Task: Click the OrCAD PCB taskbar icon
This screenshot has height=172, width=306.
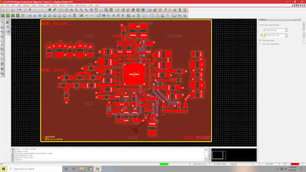Action: pyautogui.click(x=97, y=169)
